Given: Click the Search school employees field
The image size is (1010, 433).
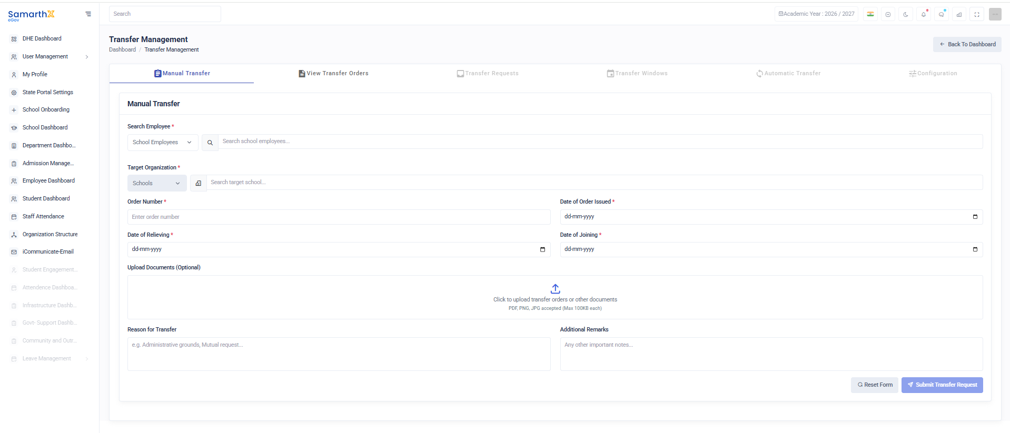Looking at the screenshot, I should (600, 142).
